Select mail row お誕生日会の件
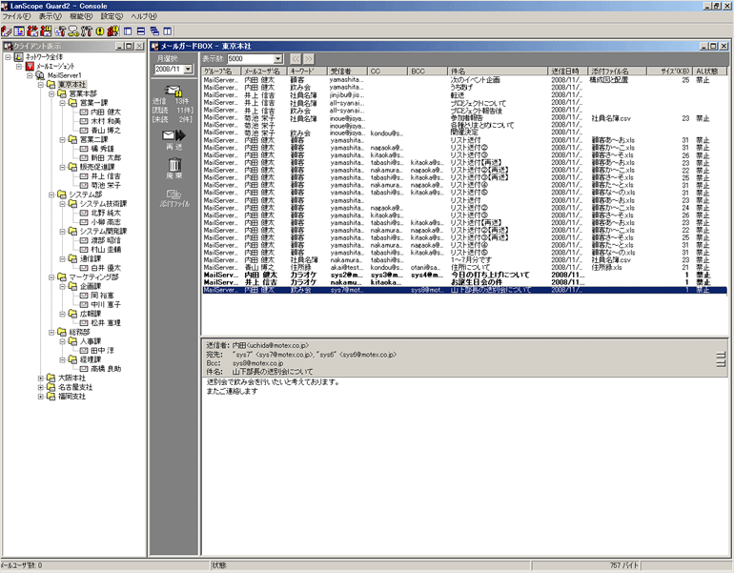 click(464, 282)
